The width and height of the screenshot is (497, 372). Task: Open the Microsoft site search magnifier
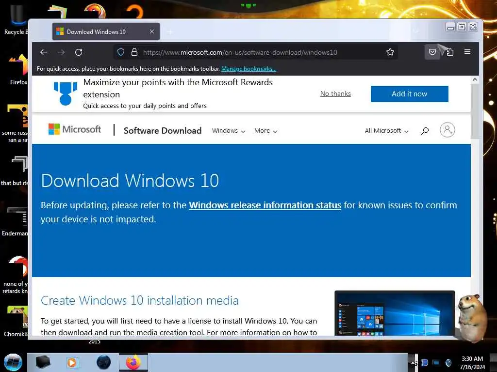425,131
